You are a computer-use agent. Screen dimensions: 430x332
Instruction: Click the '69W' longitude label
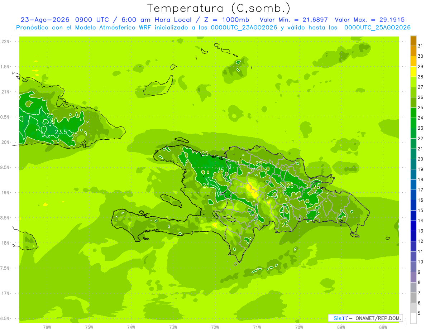point(341,327)
